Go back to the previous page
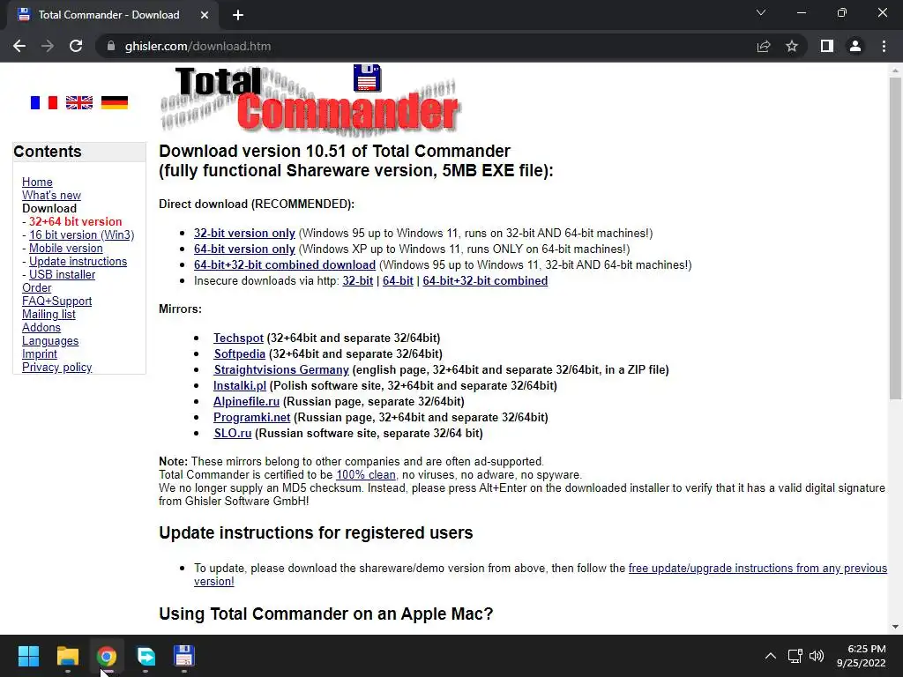 (x=19, y=46)
